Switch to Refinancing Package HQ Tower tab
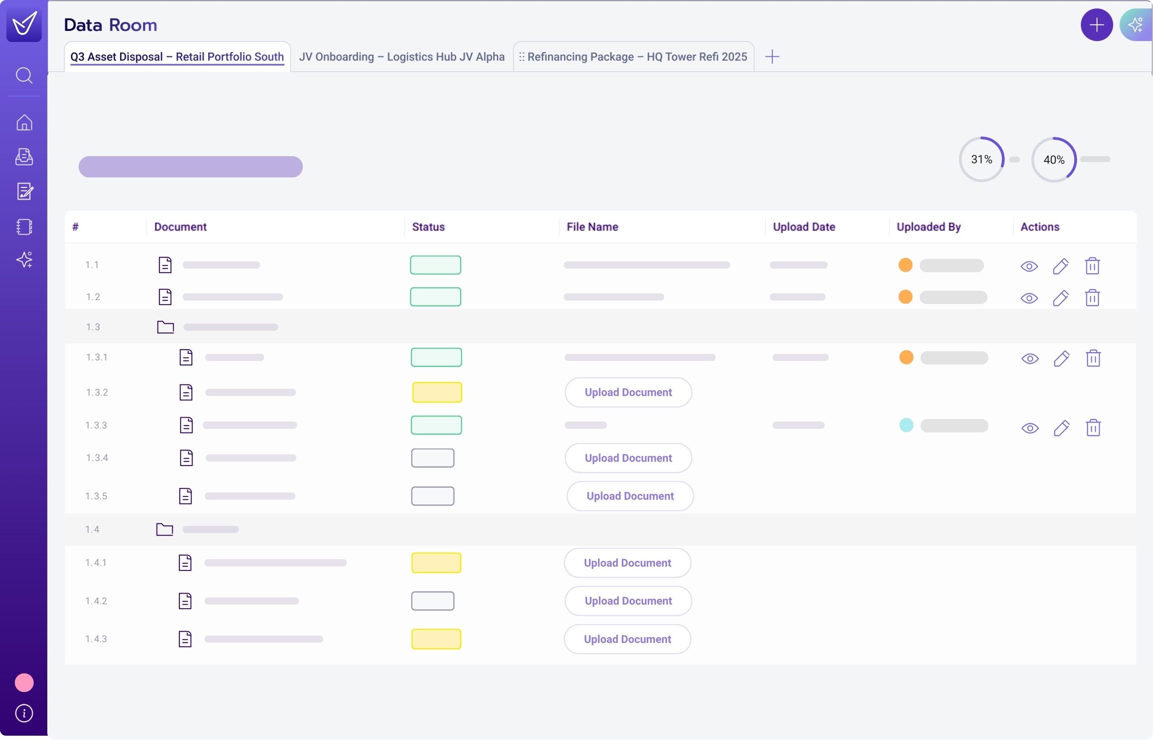This screenshot has width=1153, height=740. [x=634, y=57]
